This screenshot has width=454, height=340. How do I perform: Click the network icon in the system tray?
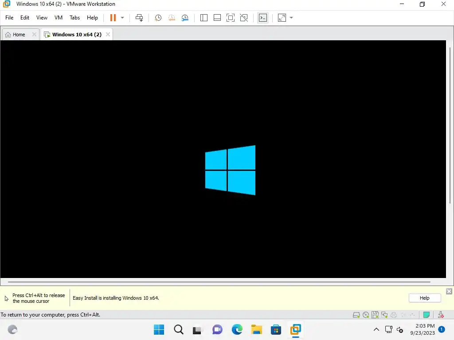(x=388, y=329)
